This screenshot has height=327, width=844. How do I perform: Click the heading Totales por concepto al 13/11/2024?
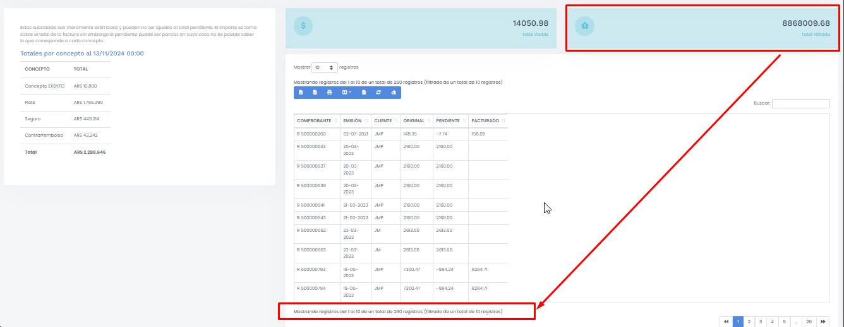tap(82, 54)
